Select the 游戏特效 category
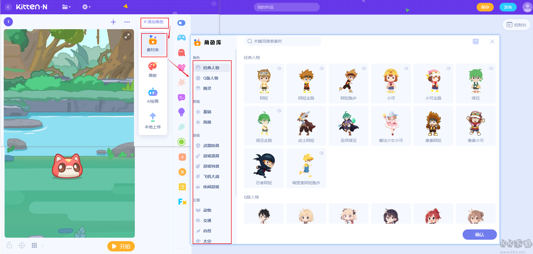533x254 pixels. click(x=212, y=166)
